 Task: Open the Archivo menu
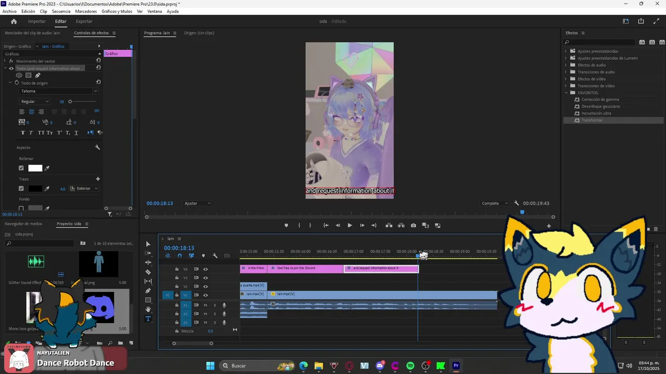click(9, 11)
